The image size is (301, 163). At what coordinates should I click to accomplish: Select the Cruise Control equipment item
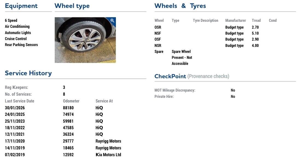tap(16, 39)
